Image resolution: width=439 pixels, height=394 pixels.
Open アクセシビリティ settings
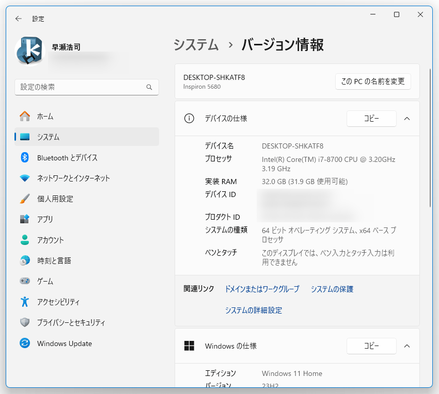[x=87, y=302]
